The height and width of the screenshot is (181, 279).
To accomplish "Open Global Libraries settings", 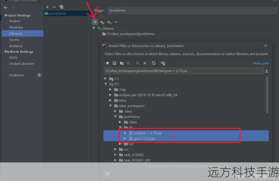I will (x=21, y=64).
